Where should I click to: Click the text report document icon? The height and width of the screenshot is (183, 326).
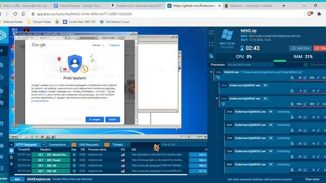[211, 55]
